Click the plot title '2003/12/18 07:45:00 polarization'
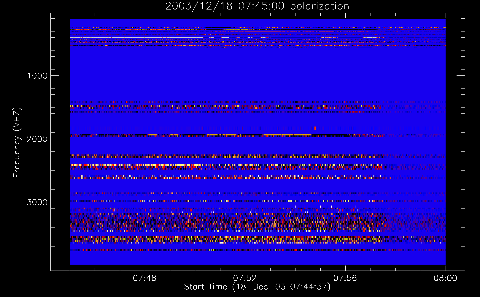This screenshot has width=480, height=297. point(257,6)
